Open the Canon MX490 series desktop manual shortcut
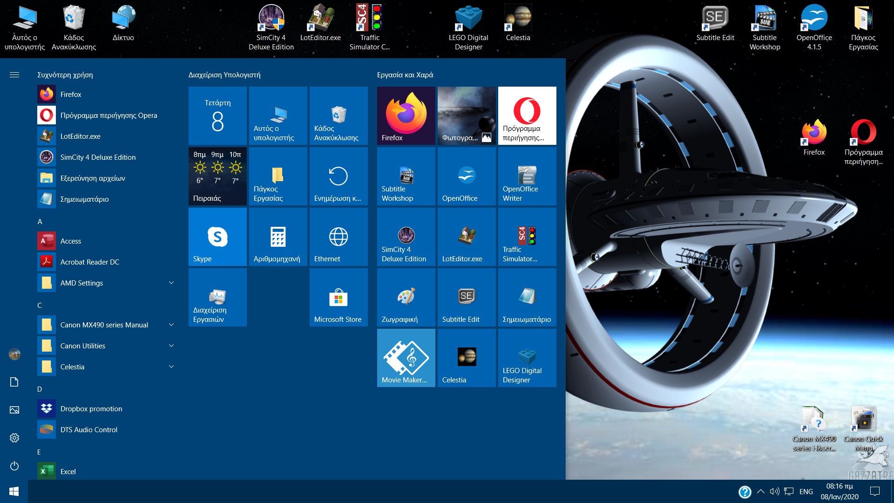Image resolution: width=894 pixels, height=503 pixels. point(814,428)
